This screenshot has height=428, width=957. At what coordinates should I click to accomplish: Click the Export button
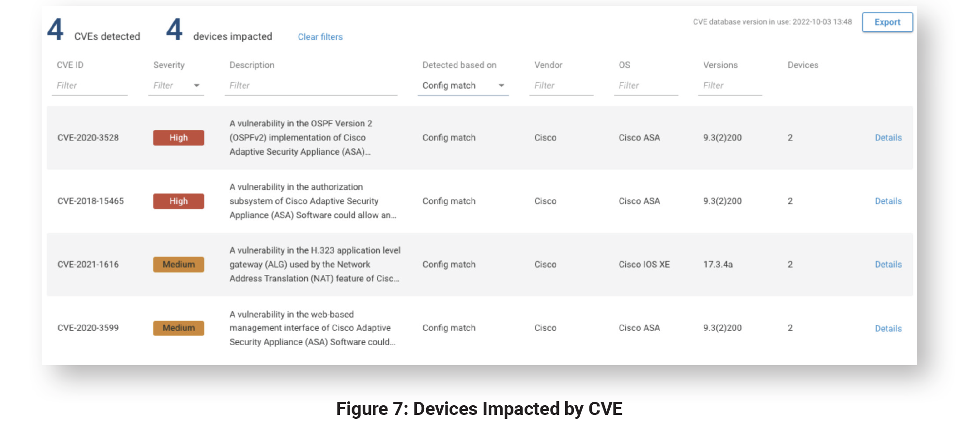[x=887, y=22]
